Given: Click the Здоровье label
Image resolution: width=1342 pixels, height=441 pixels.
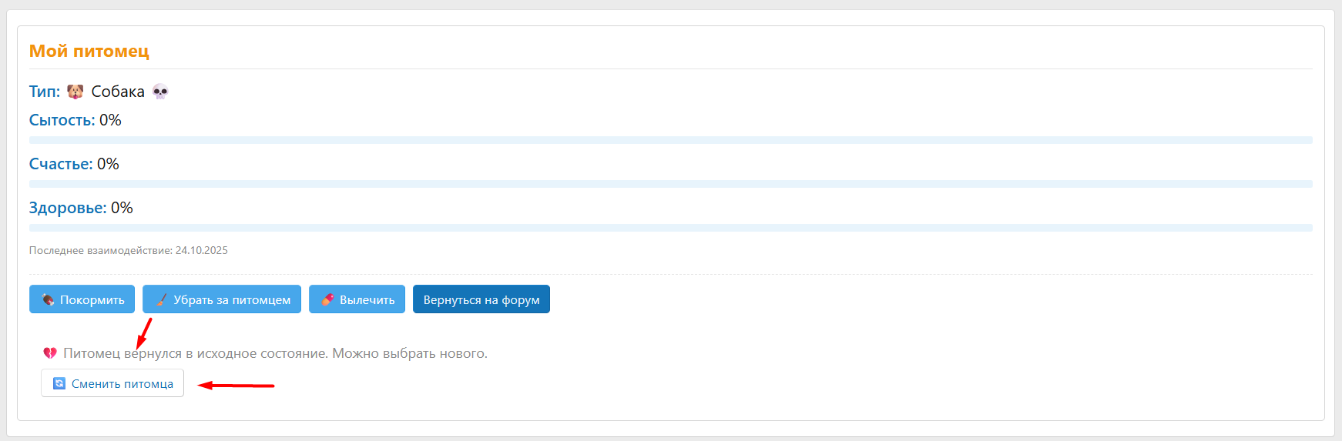Looking at the screenshot, I should [67, 208].
